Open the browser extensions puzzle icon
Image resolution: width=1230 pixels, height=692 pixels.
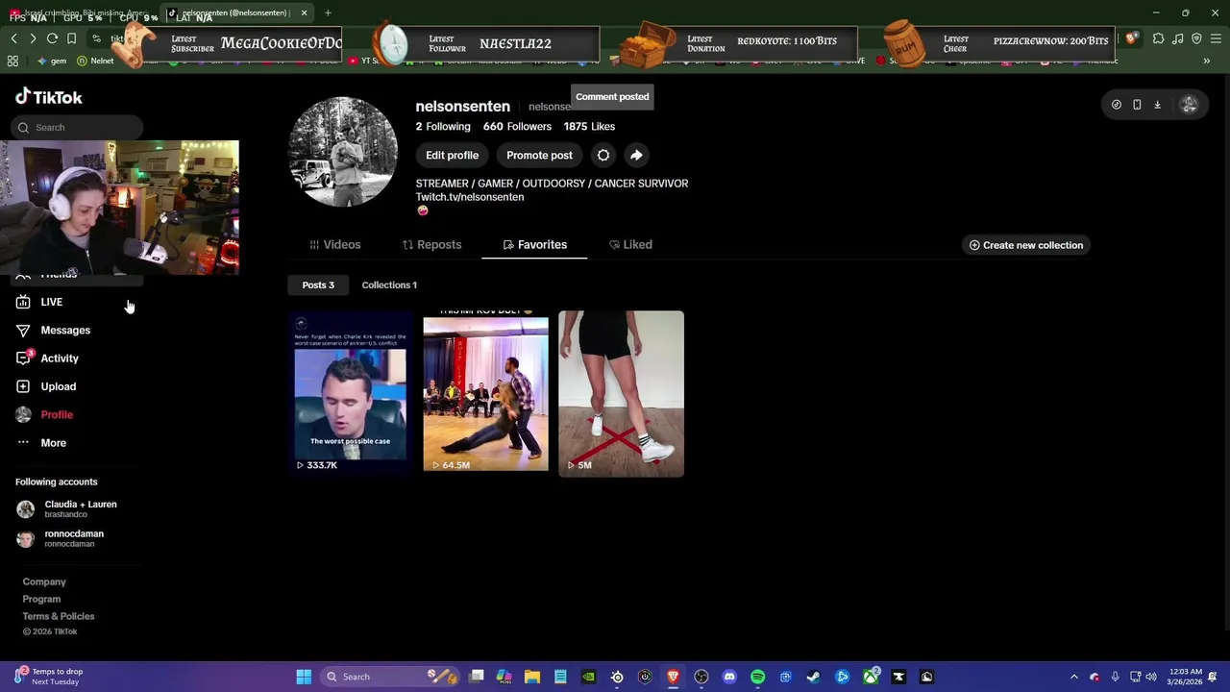(x=1158, y=38)
